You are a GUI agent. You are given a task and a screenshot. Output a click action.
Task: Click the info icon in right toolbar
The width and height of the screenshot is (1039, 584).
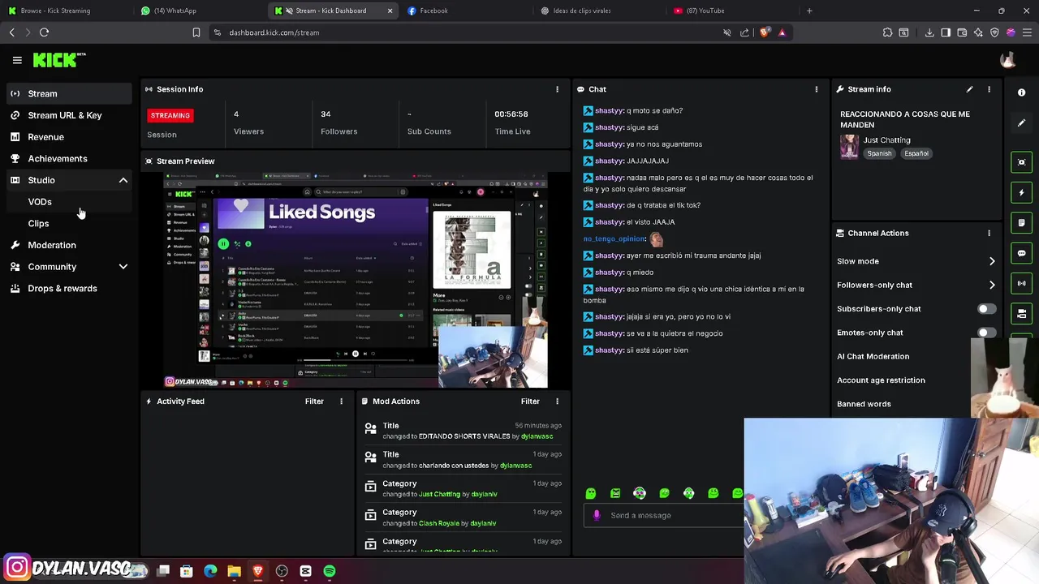click(x=1021, y=92)
